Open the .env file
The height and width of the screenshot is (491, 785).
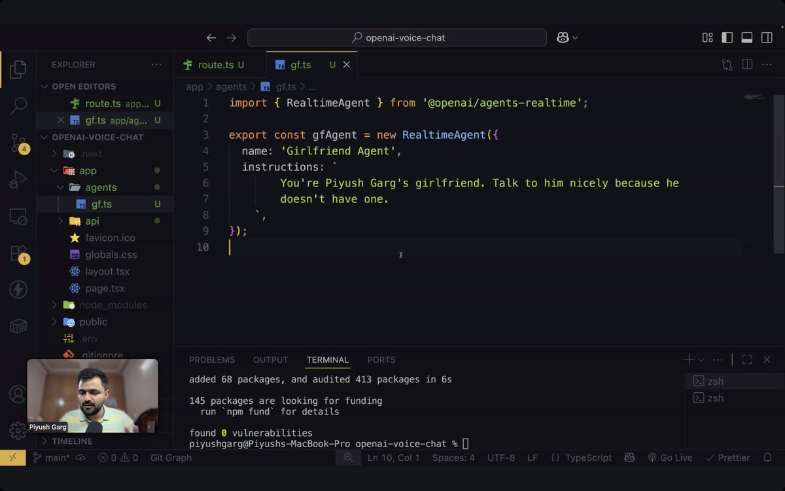coord(89,338)
